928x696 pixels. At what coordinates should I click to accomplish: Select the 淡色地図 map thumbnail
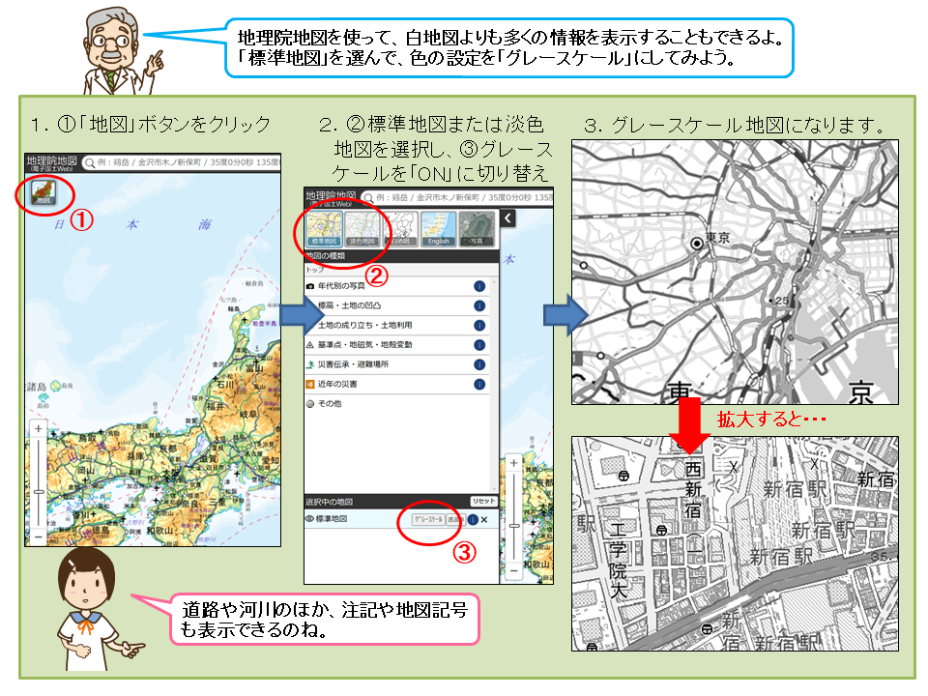362,229
